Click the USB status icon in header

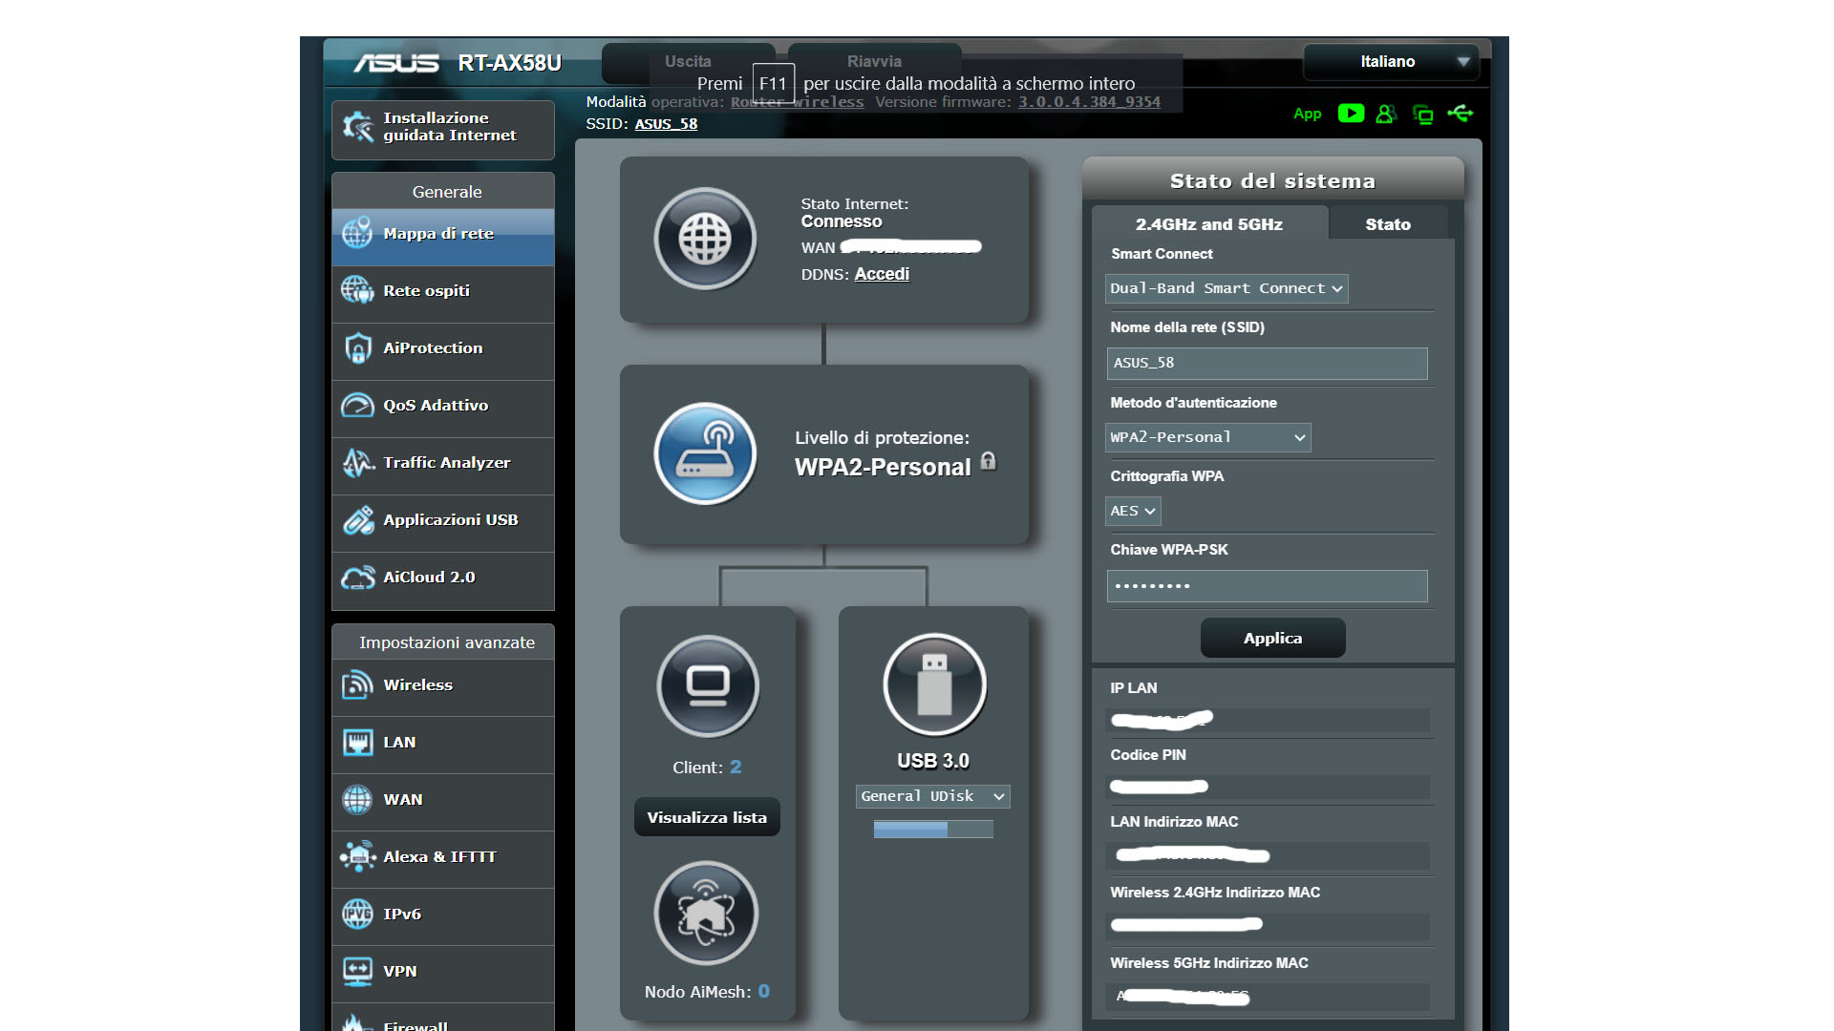point(1461,114)
